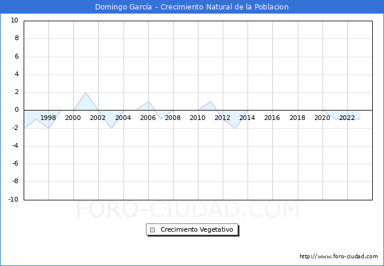Click the 2022 x-axis year label
Viewport: 384px width, 266px height.
click(x=347, y=118)
